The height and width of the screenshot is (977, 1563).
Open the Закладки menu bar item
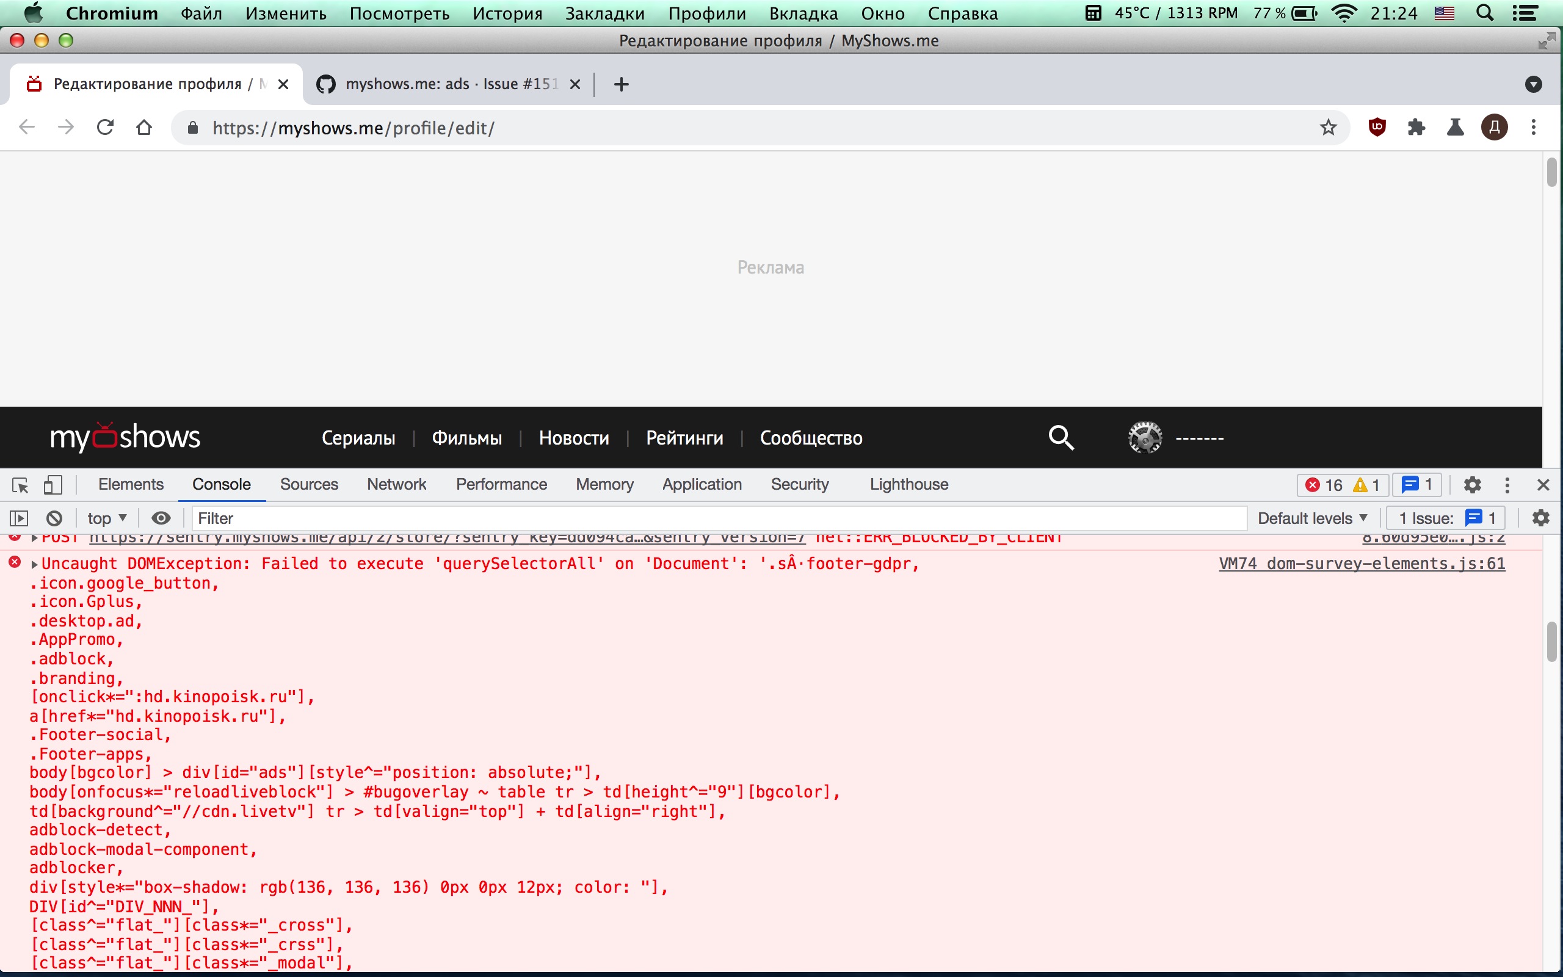point(604,13)
